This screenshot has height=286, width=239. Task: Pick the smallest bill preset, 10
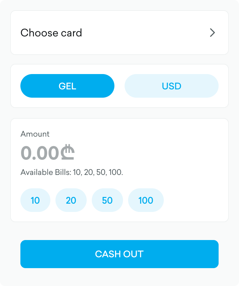(x=35, y=200)
